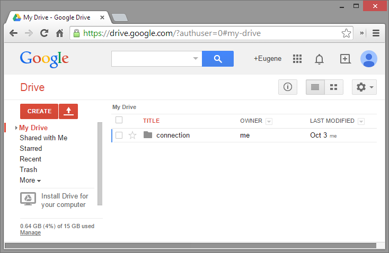389x253 pixels.
Task: Expand the More dropdown in sidebar
Action: pyautogui.click(x=30, y=180)
